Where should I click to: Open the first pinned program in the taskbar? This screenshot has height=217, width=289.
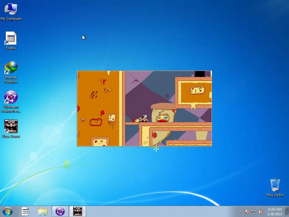pyautogui.click(x=25, y=211)
